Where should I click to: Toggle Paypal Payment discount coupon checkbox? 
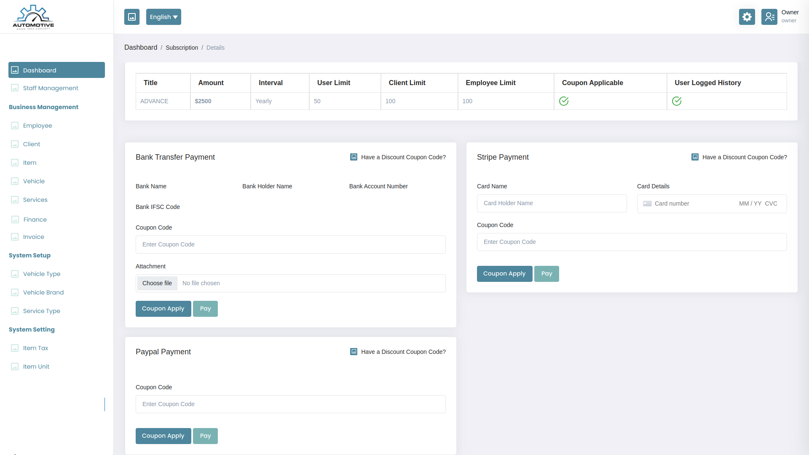click(354, 352)
